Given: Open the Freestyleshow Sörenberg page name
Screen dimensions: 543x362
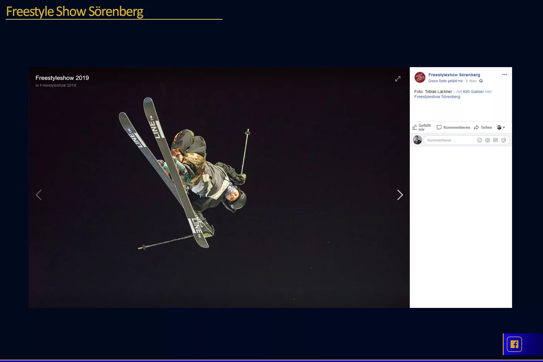Looking at the screenshot, I should coord(454,75).
